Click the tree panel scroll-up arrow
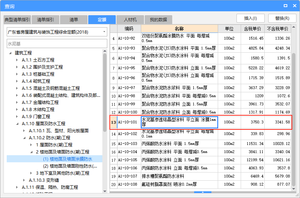 (105, 51)
